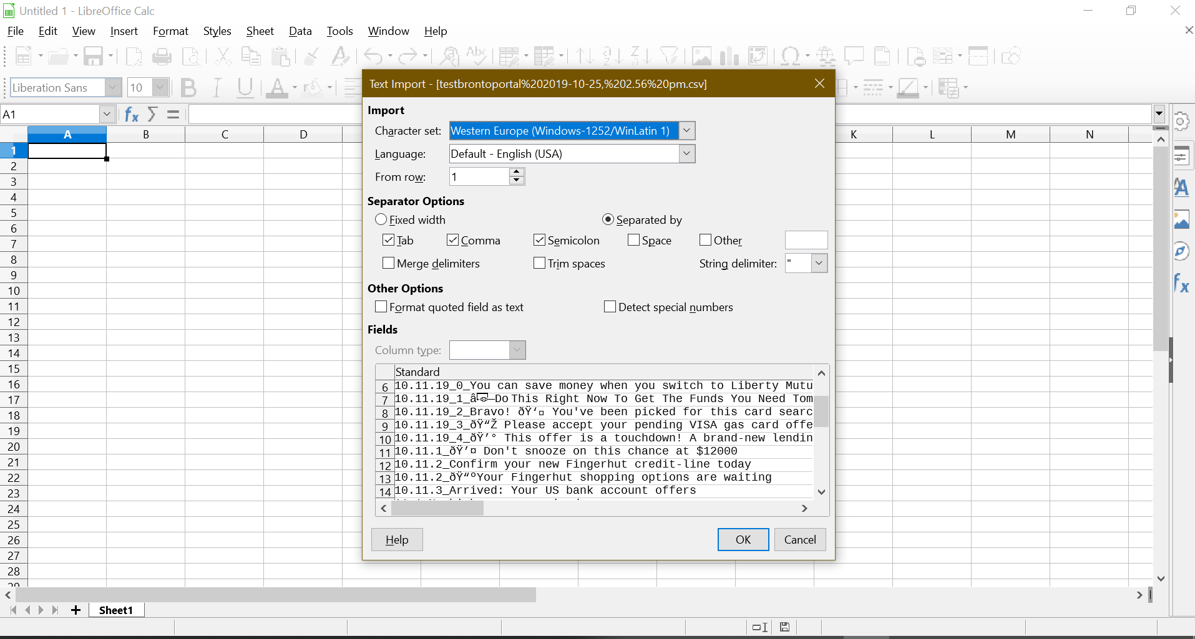This screenshot has width=1195, height=639.
Task: Click the add new sheet plus button
Action: (76, 610)
